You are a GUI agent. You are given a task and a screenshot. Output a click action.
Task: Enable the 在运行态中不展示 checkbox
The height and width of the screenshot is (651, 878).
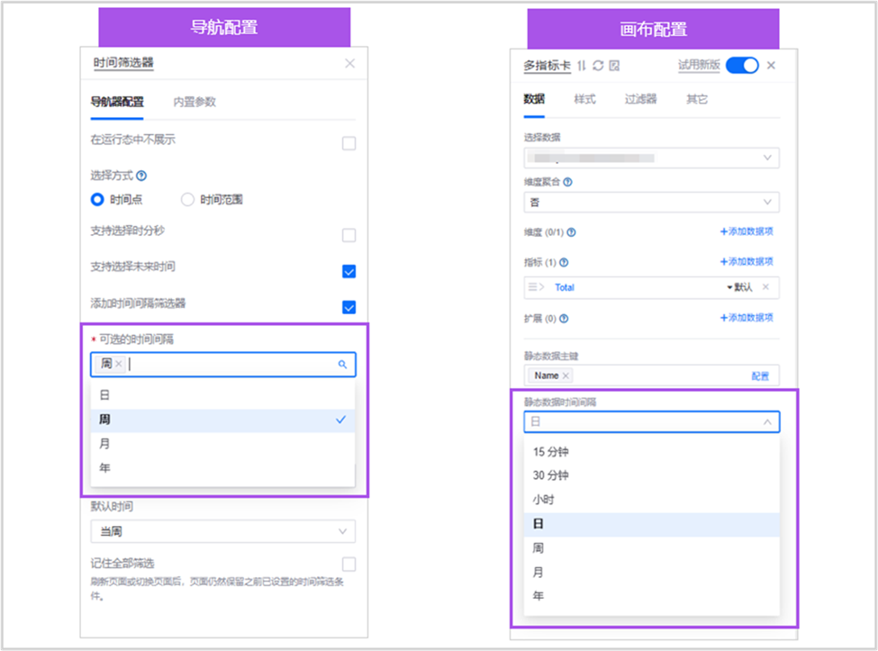[x=348, y=143]
